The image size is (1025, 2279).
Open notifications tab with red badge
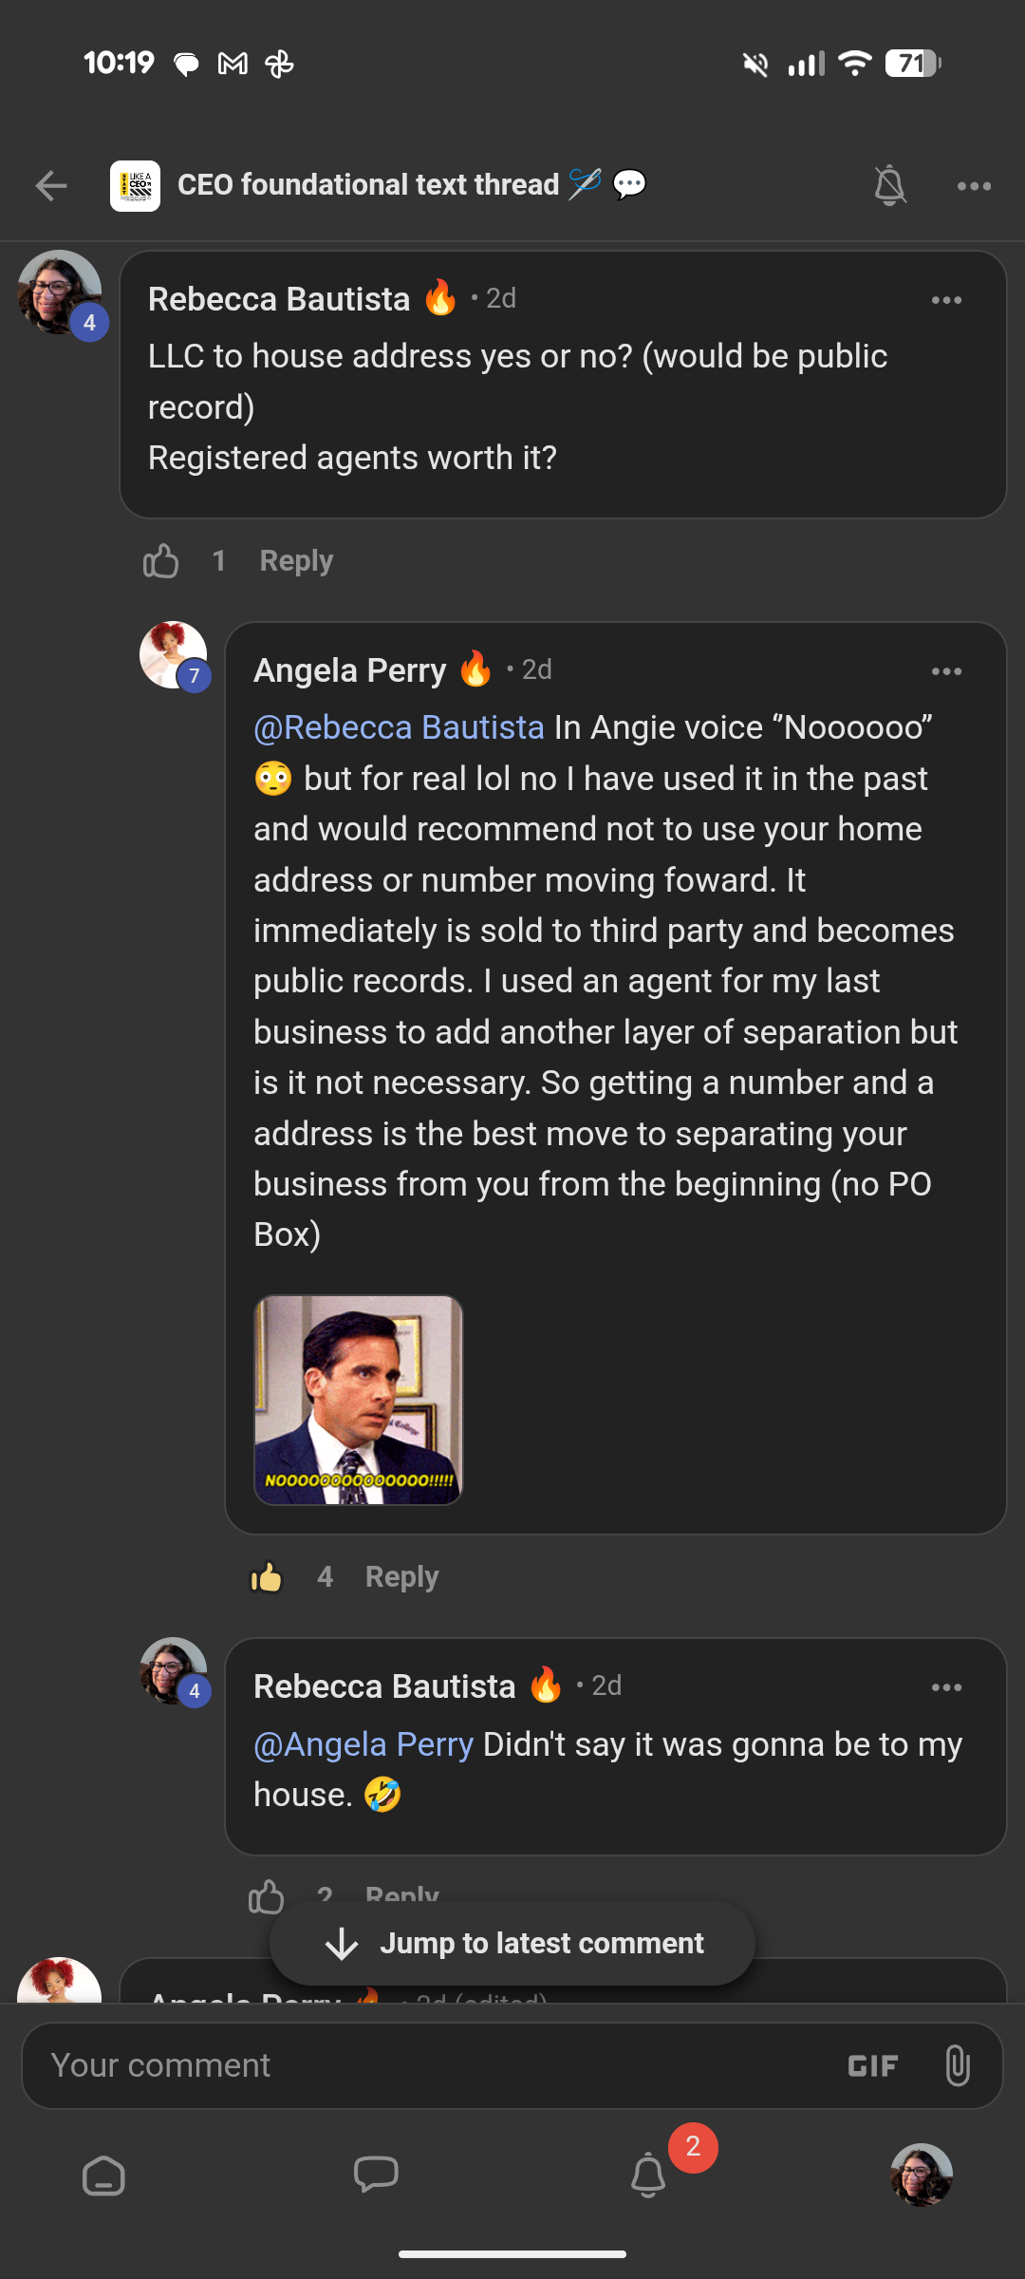click(649, 2174)
